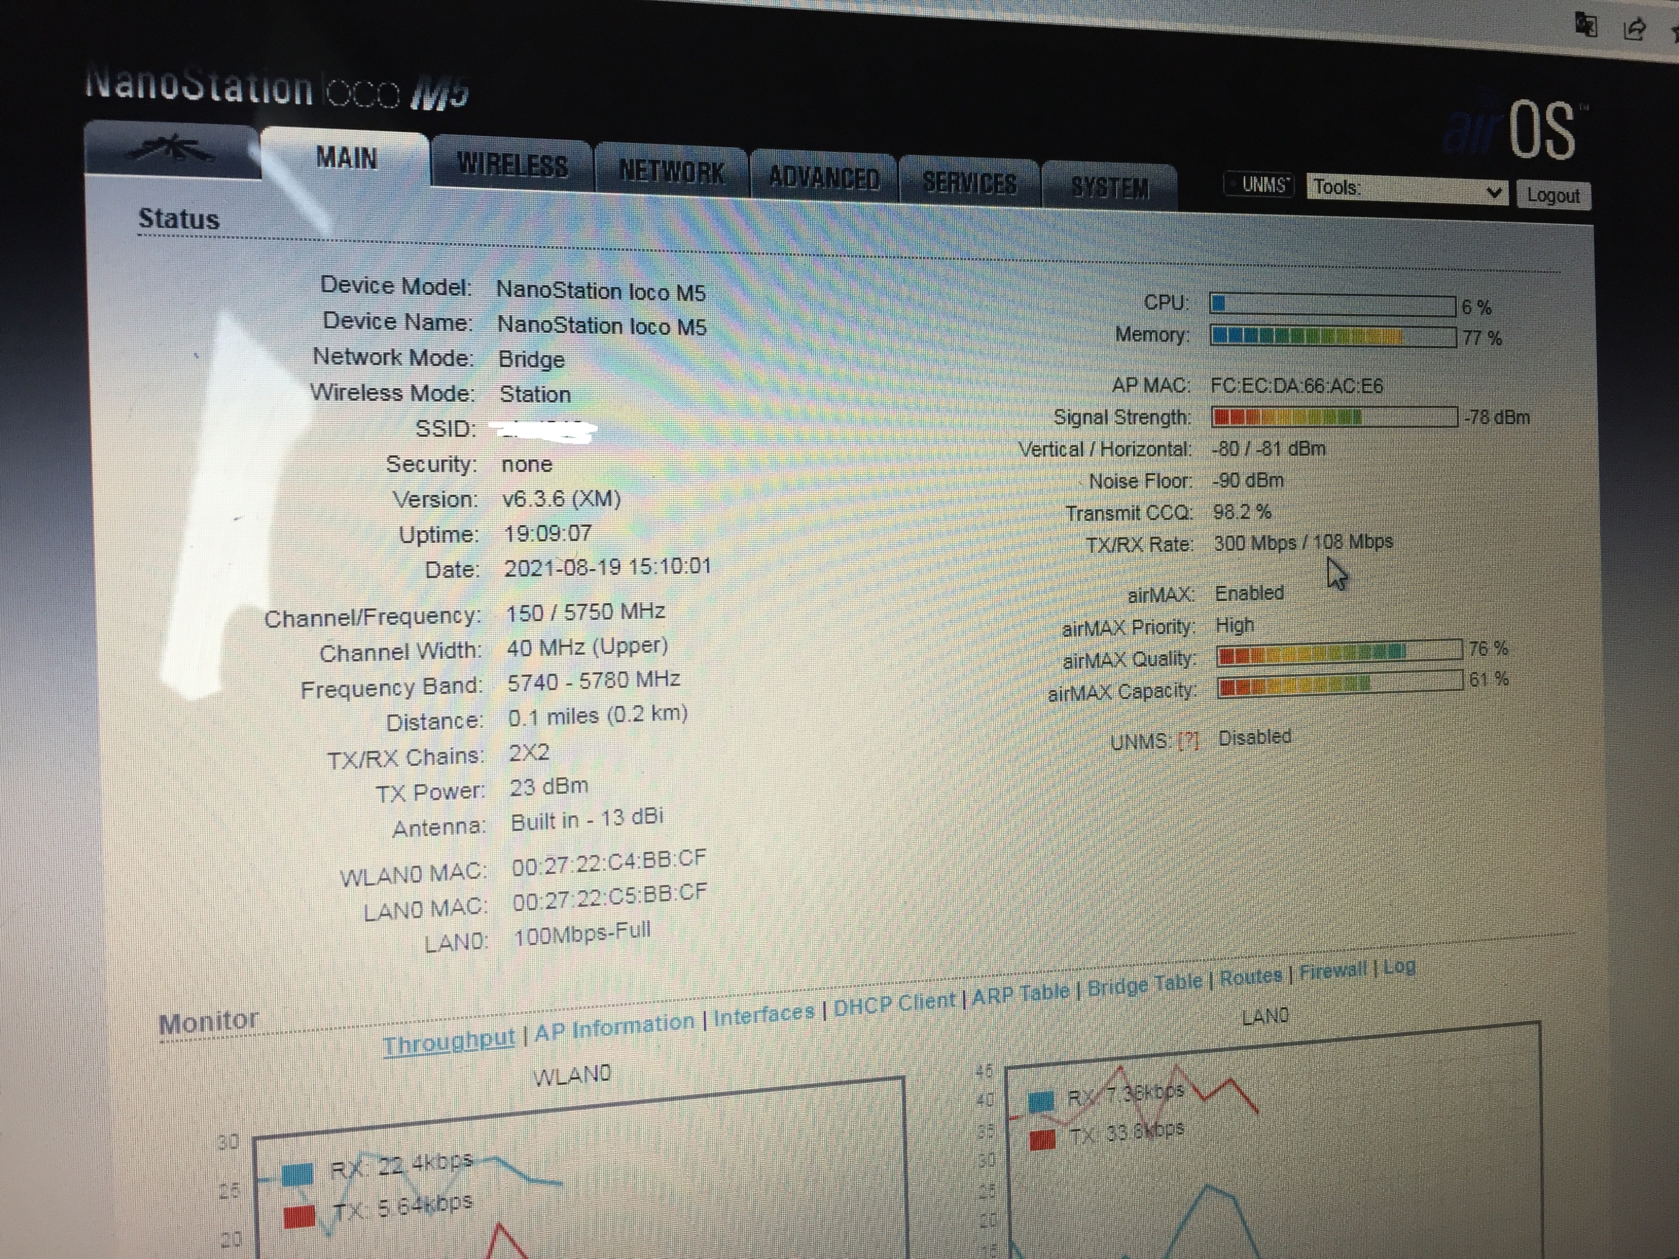This screenshot has width=1679, height=1259.
Task: Click the Device Name value NanoStation loco M5
Action: [602, 326]
